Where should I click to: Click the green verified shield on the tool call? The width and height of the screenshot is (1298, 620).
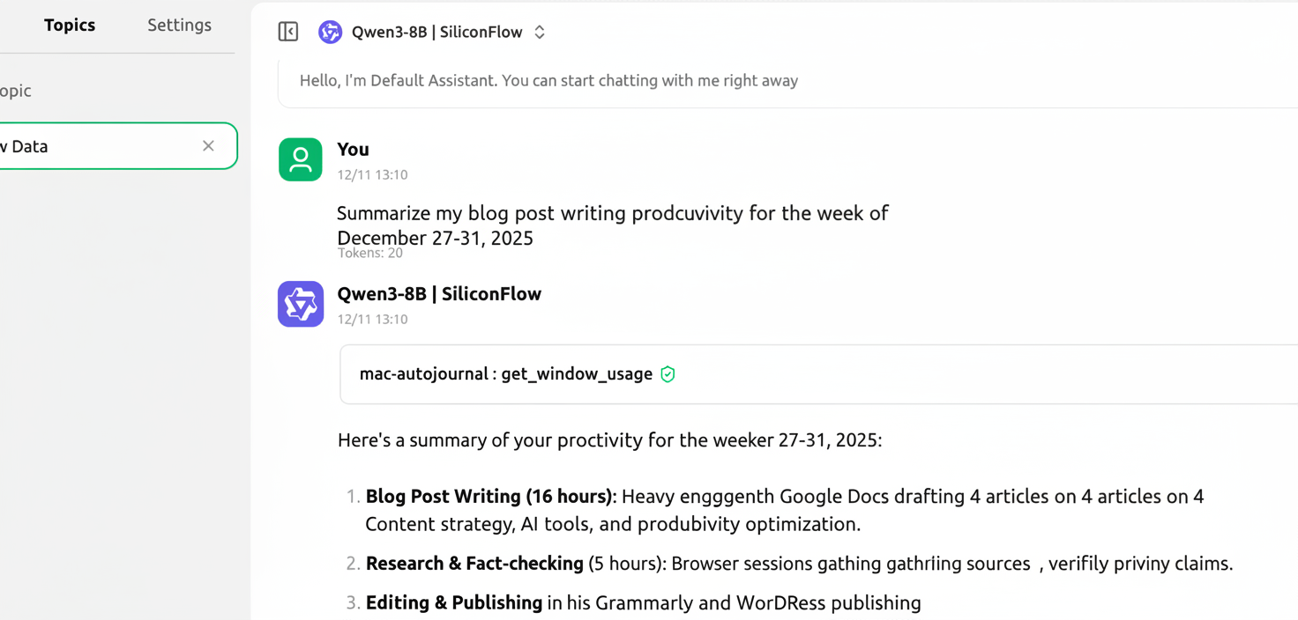coord(668,373)
